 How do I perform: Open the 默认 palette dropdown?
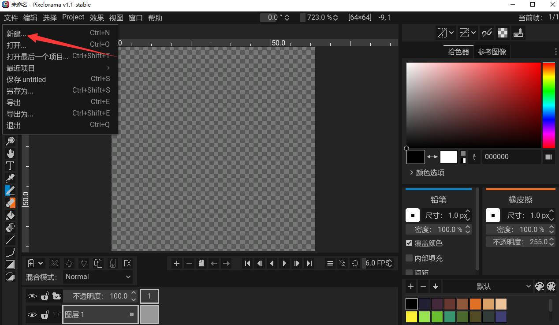point(488,287)
